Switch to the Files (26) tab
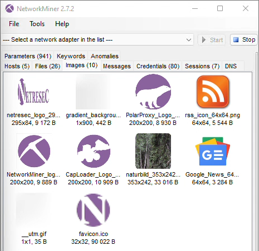The height and width of the screenshot is (251, 259). pyautogui.click(x=47, y=66)
